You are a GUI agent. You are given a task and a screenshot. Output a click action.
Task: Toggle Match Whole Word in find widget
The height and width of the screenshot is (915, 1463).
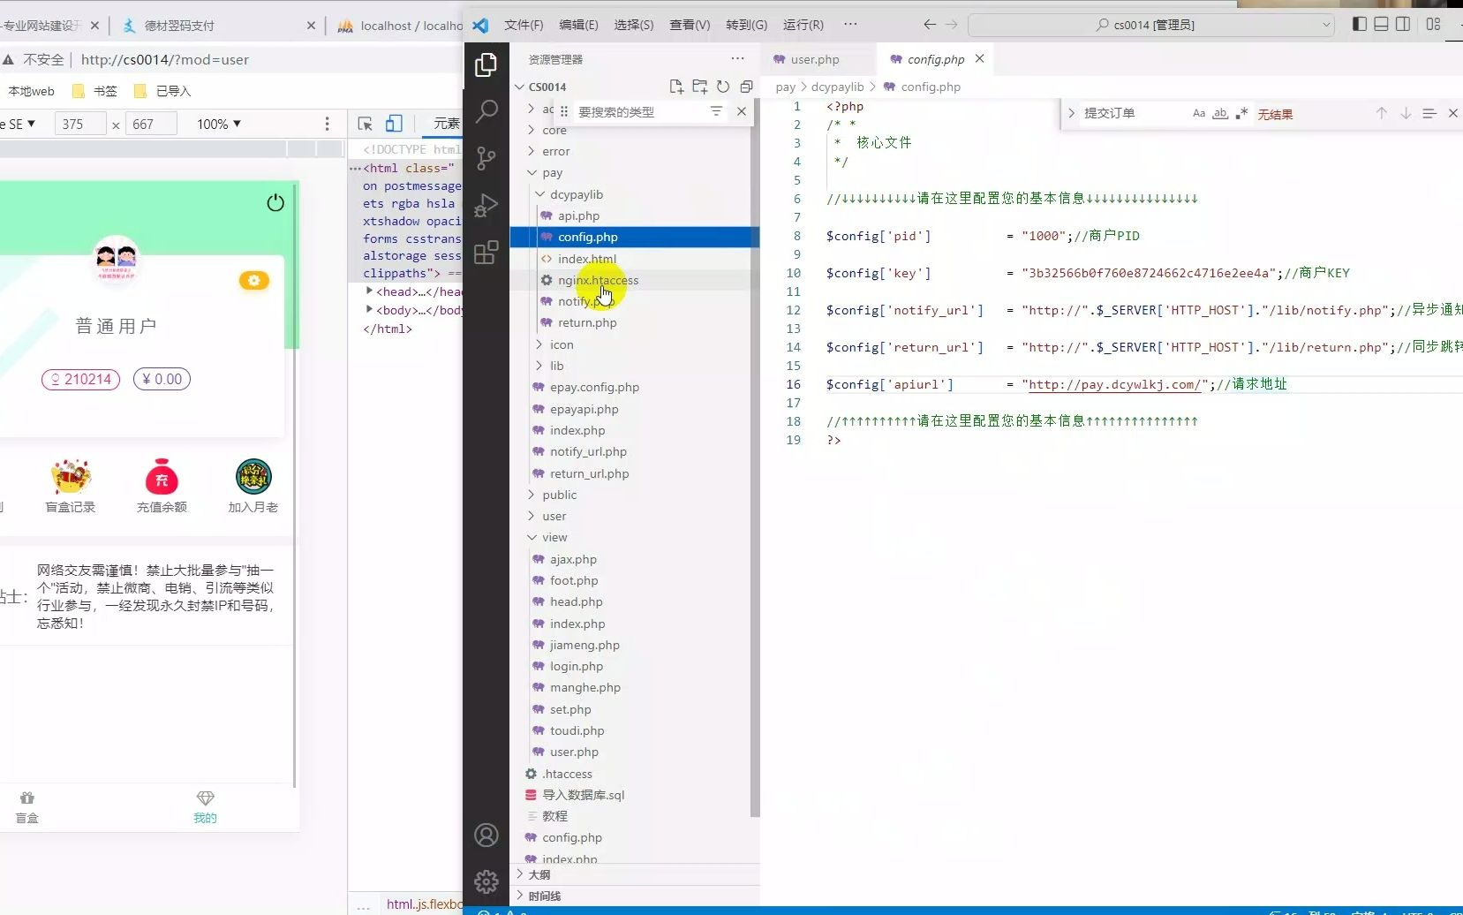click(x=1220, y=113)
